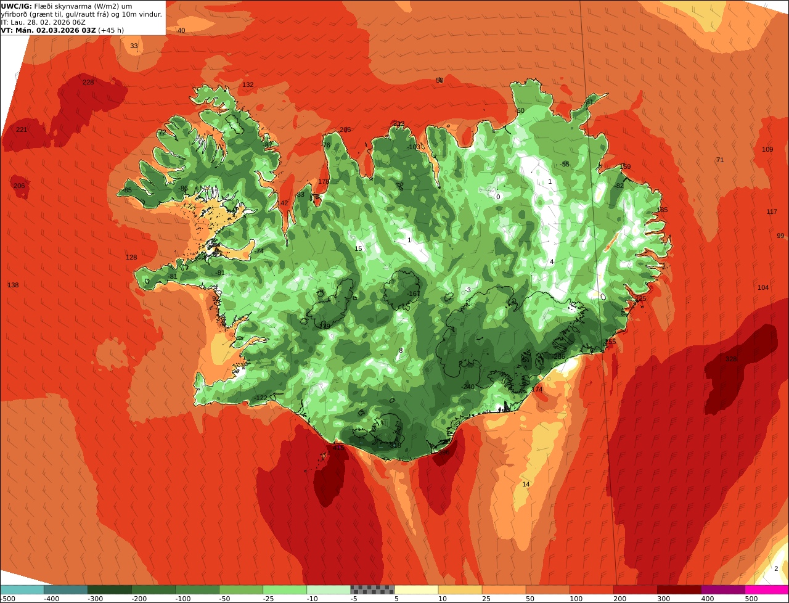Click the '142' value in the Húnaflói bay
The height and width of the screenshot is (603, 789).
click(x=282, y=203)
